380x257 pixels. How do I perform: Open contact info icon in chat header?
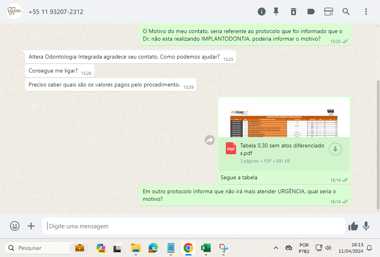point(261,12)
